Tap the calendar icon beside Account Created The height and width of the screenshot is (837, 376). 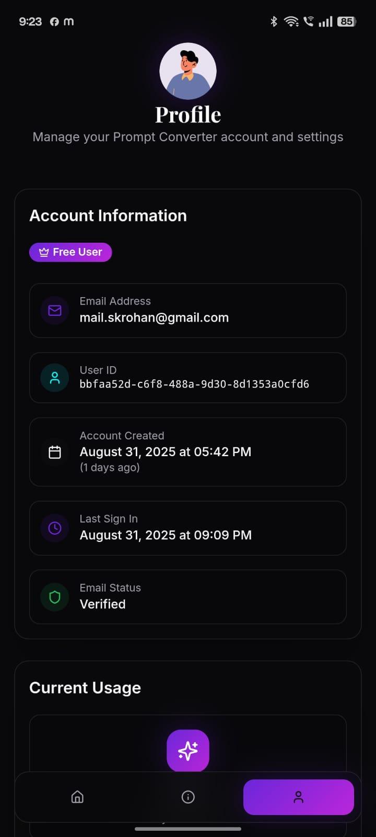(55, 452)
